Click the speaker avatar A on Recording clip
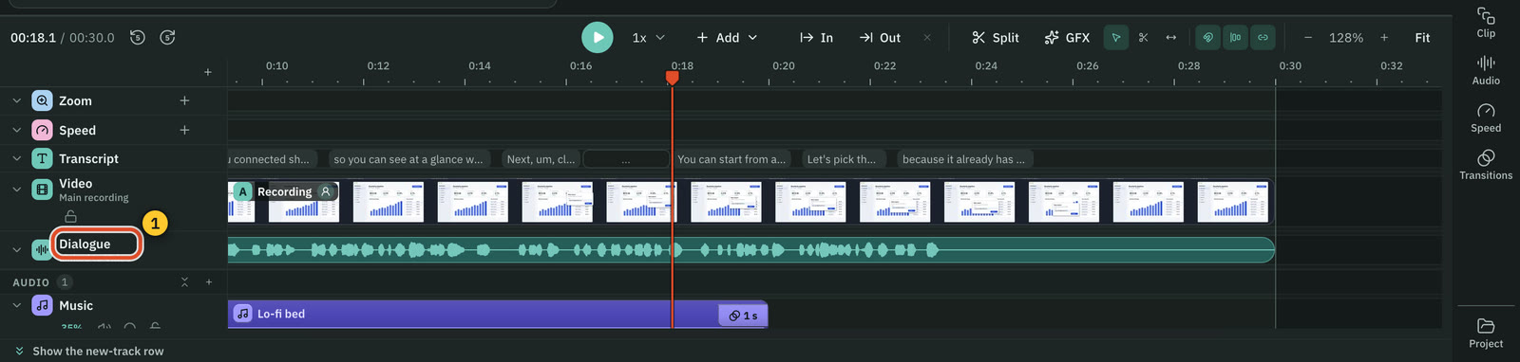Screen dimensions: 1520x362 242,191
